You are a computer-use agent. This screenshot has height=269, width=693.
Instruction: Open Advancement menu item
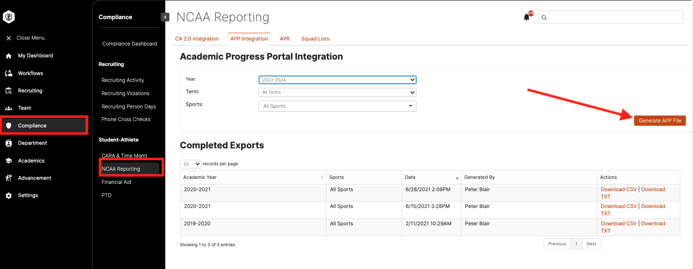[35, 178]
